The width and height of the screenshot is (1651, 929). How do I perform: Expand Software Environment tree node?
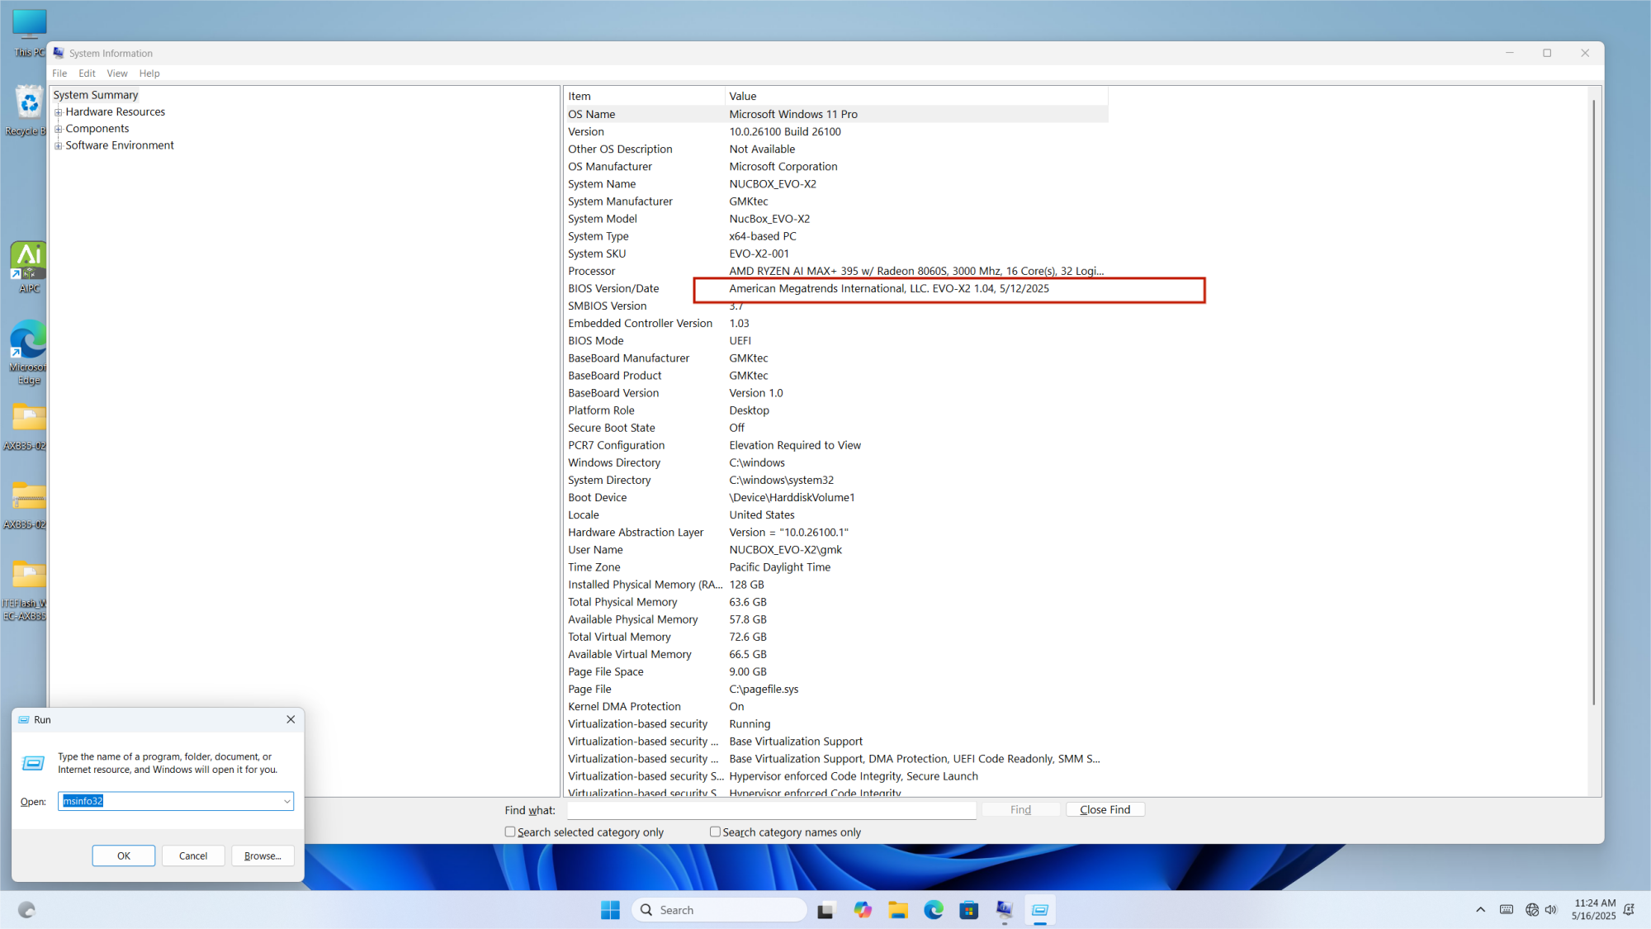click(x=59, y=145)
